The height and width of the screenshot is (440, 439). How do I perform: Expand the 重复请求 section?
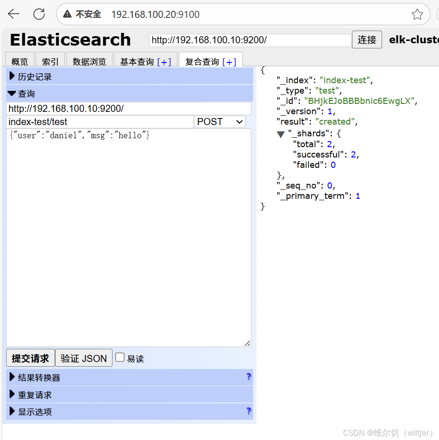pyautogui.click(x=129, y=394)
